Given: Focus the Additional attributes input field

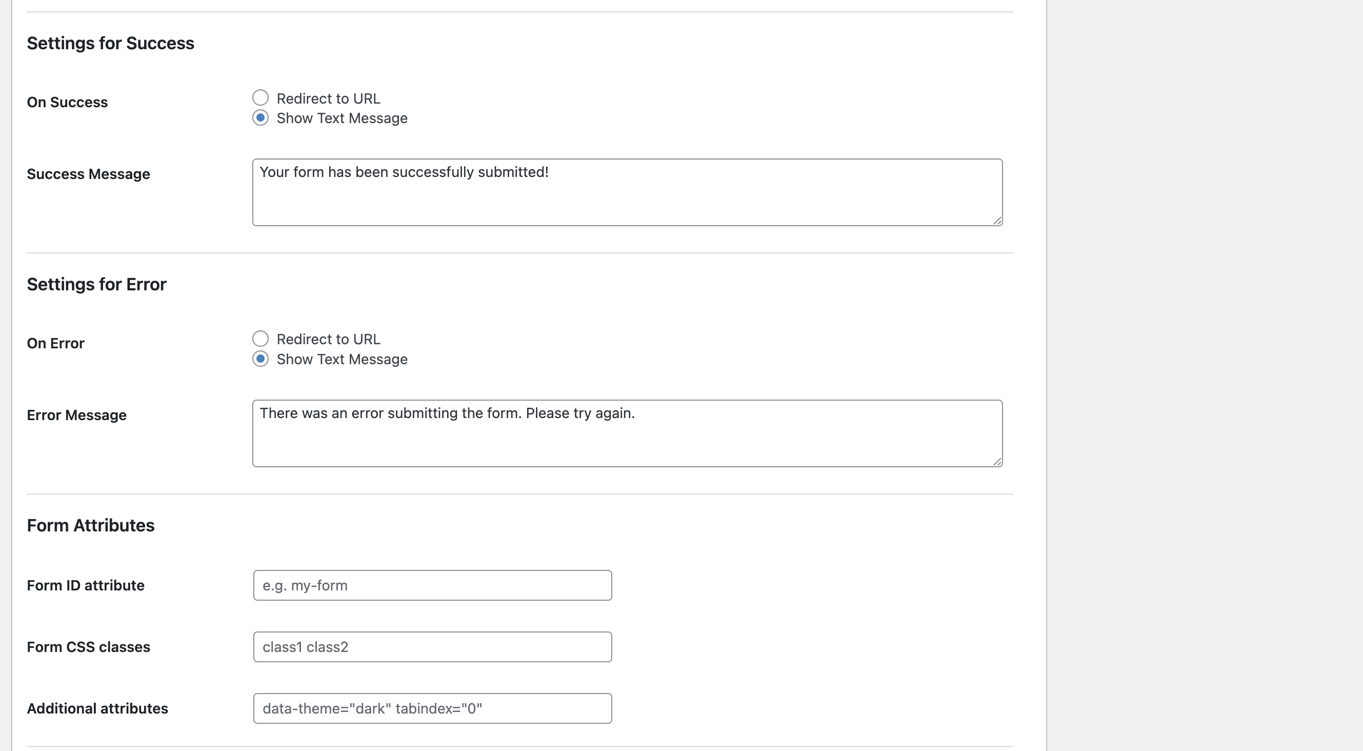Looking at the screenshot, I should (x=431, y=708).
